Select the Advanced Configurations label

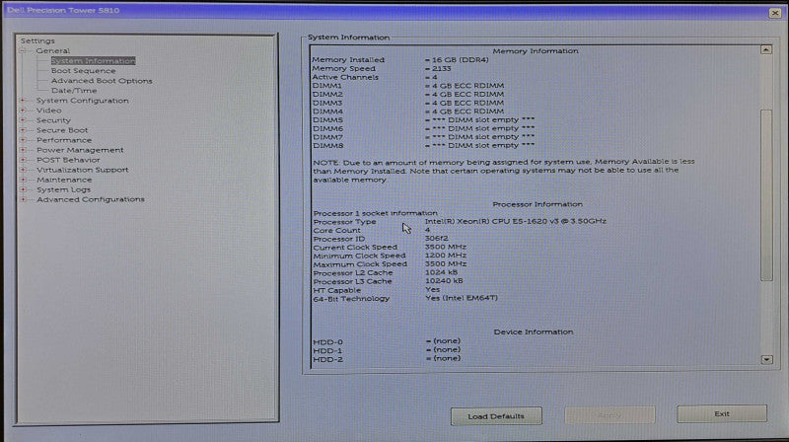90,199
